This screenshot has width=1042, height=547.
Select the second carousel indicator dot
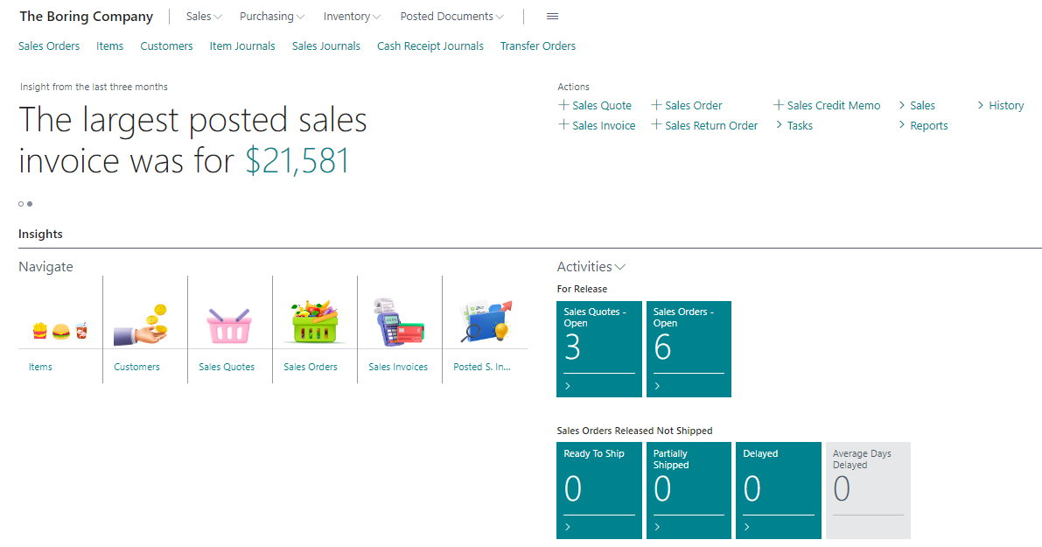(30, 203)
